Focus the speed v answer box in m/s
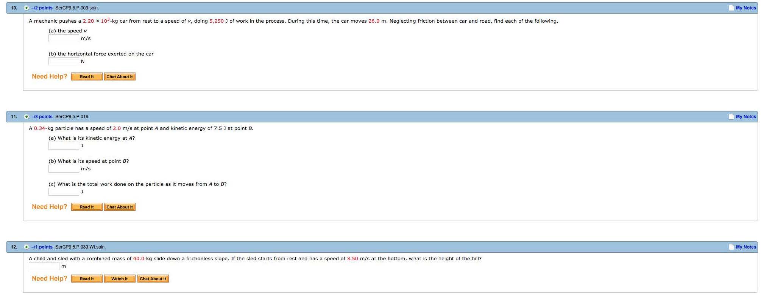 64,39
